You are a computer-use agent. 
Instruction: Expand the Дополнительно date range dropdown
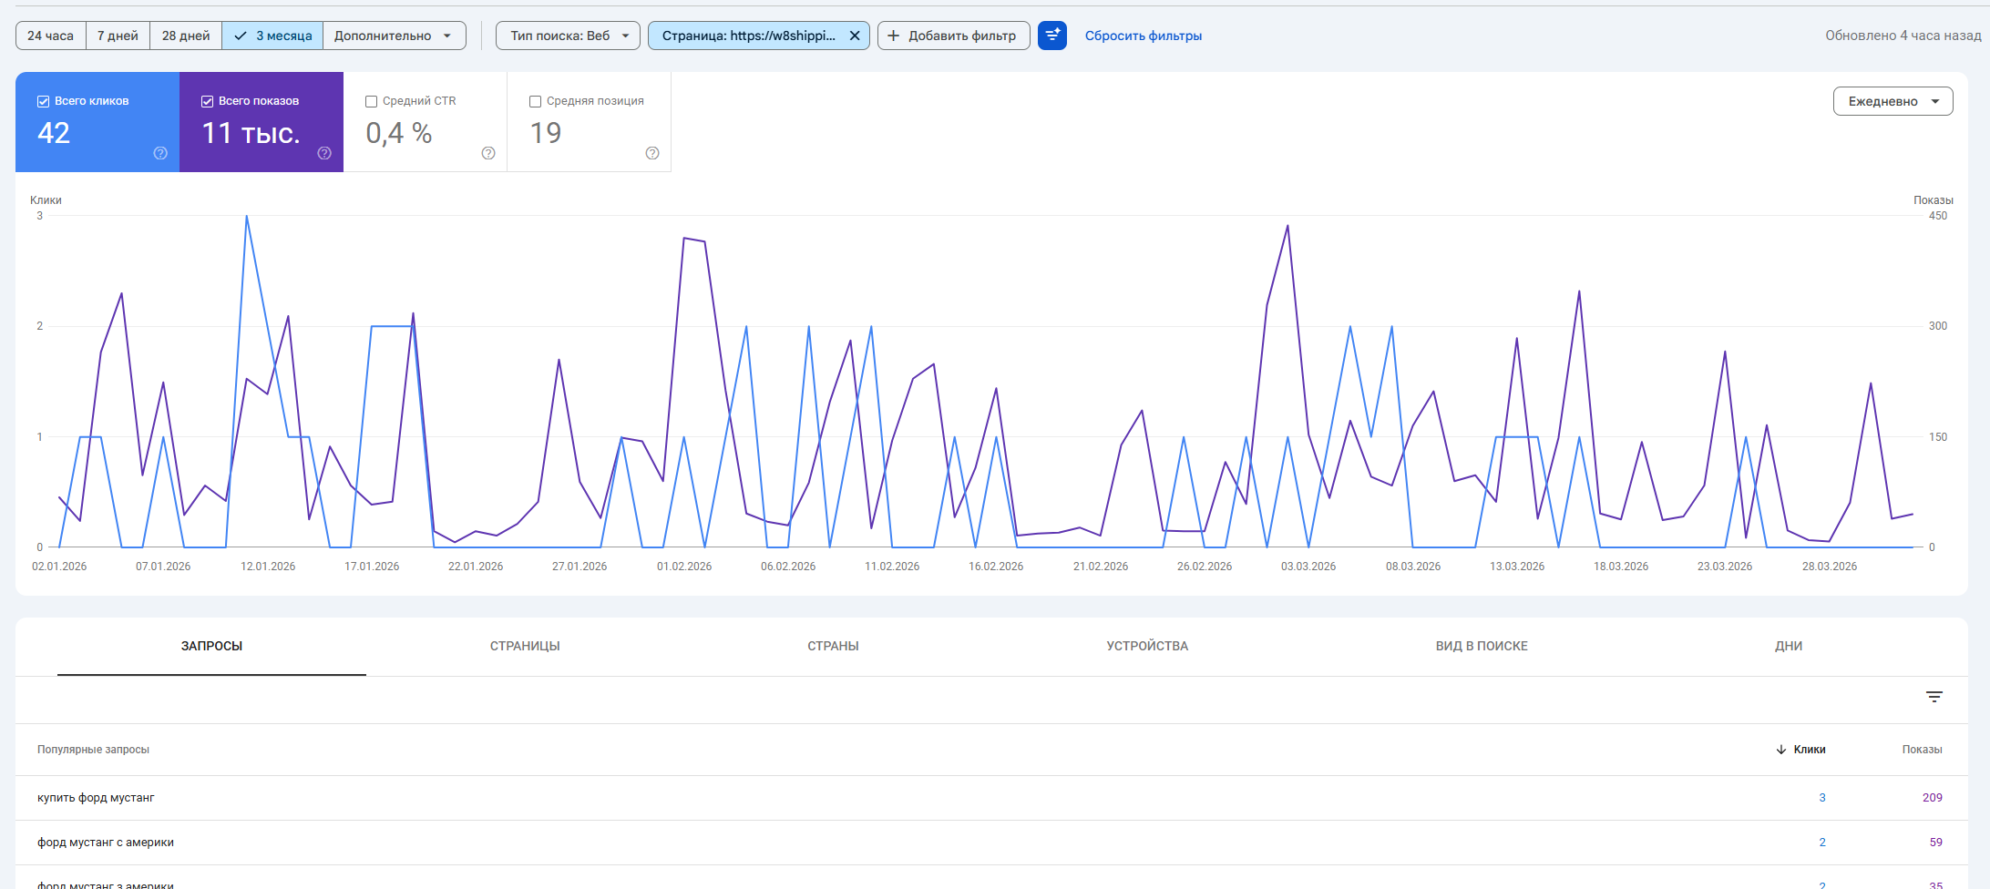pyautogui.click(x=394, y=36)
